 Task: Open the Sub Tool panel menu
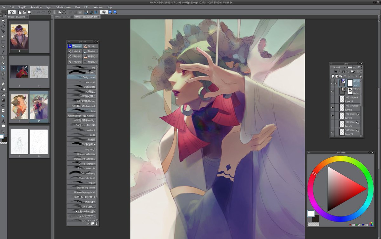point(69,42)
